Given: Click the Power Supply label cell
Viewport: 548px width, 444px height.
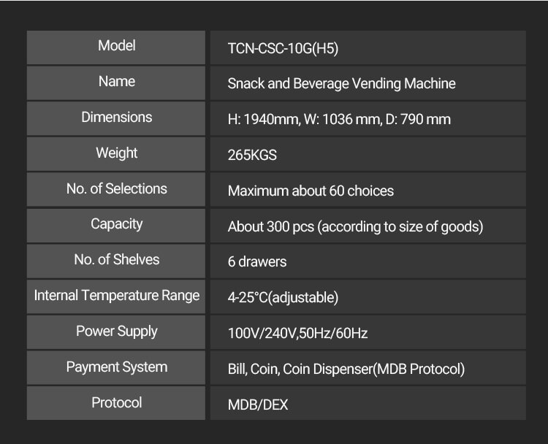Looking at the screenshot, I should coord(117,332).
